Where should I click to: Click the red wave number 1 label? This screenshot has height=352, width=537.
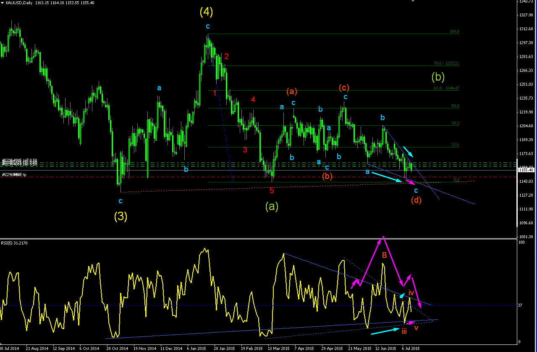(x=215, y=93)
